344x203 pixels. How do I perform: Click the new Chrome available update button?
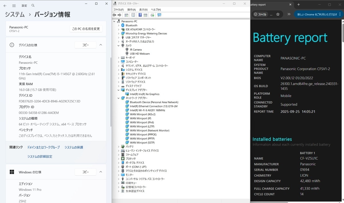pos(317,14)
